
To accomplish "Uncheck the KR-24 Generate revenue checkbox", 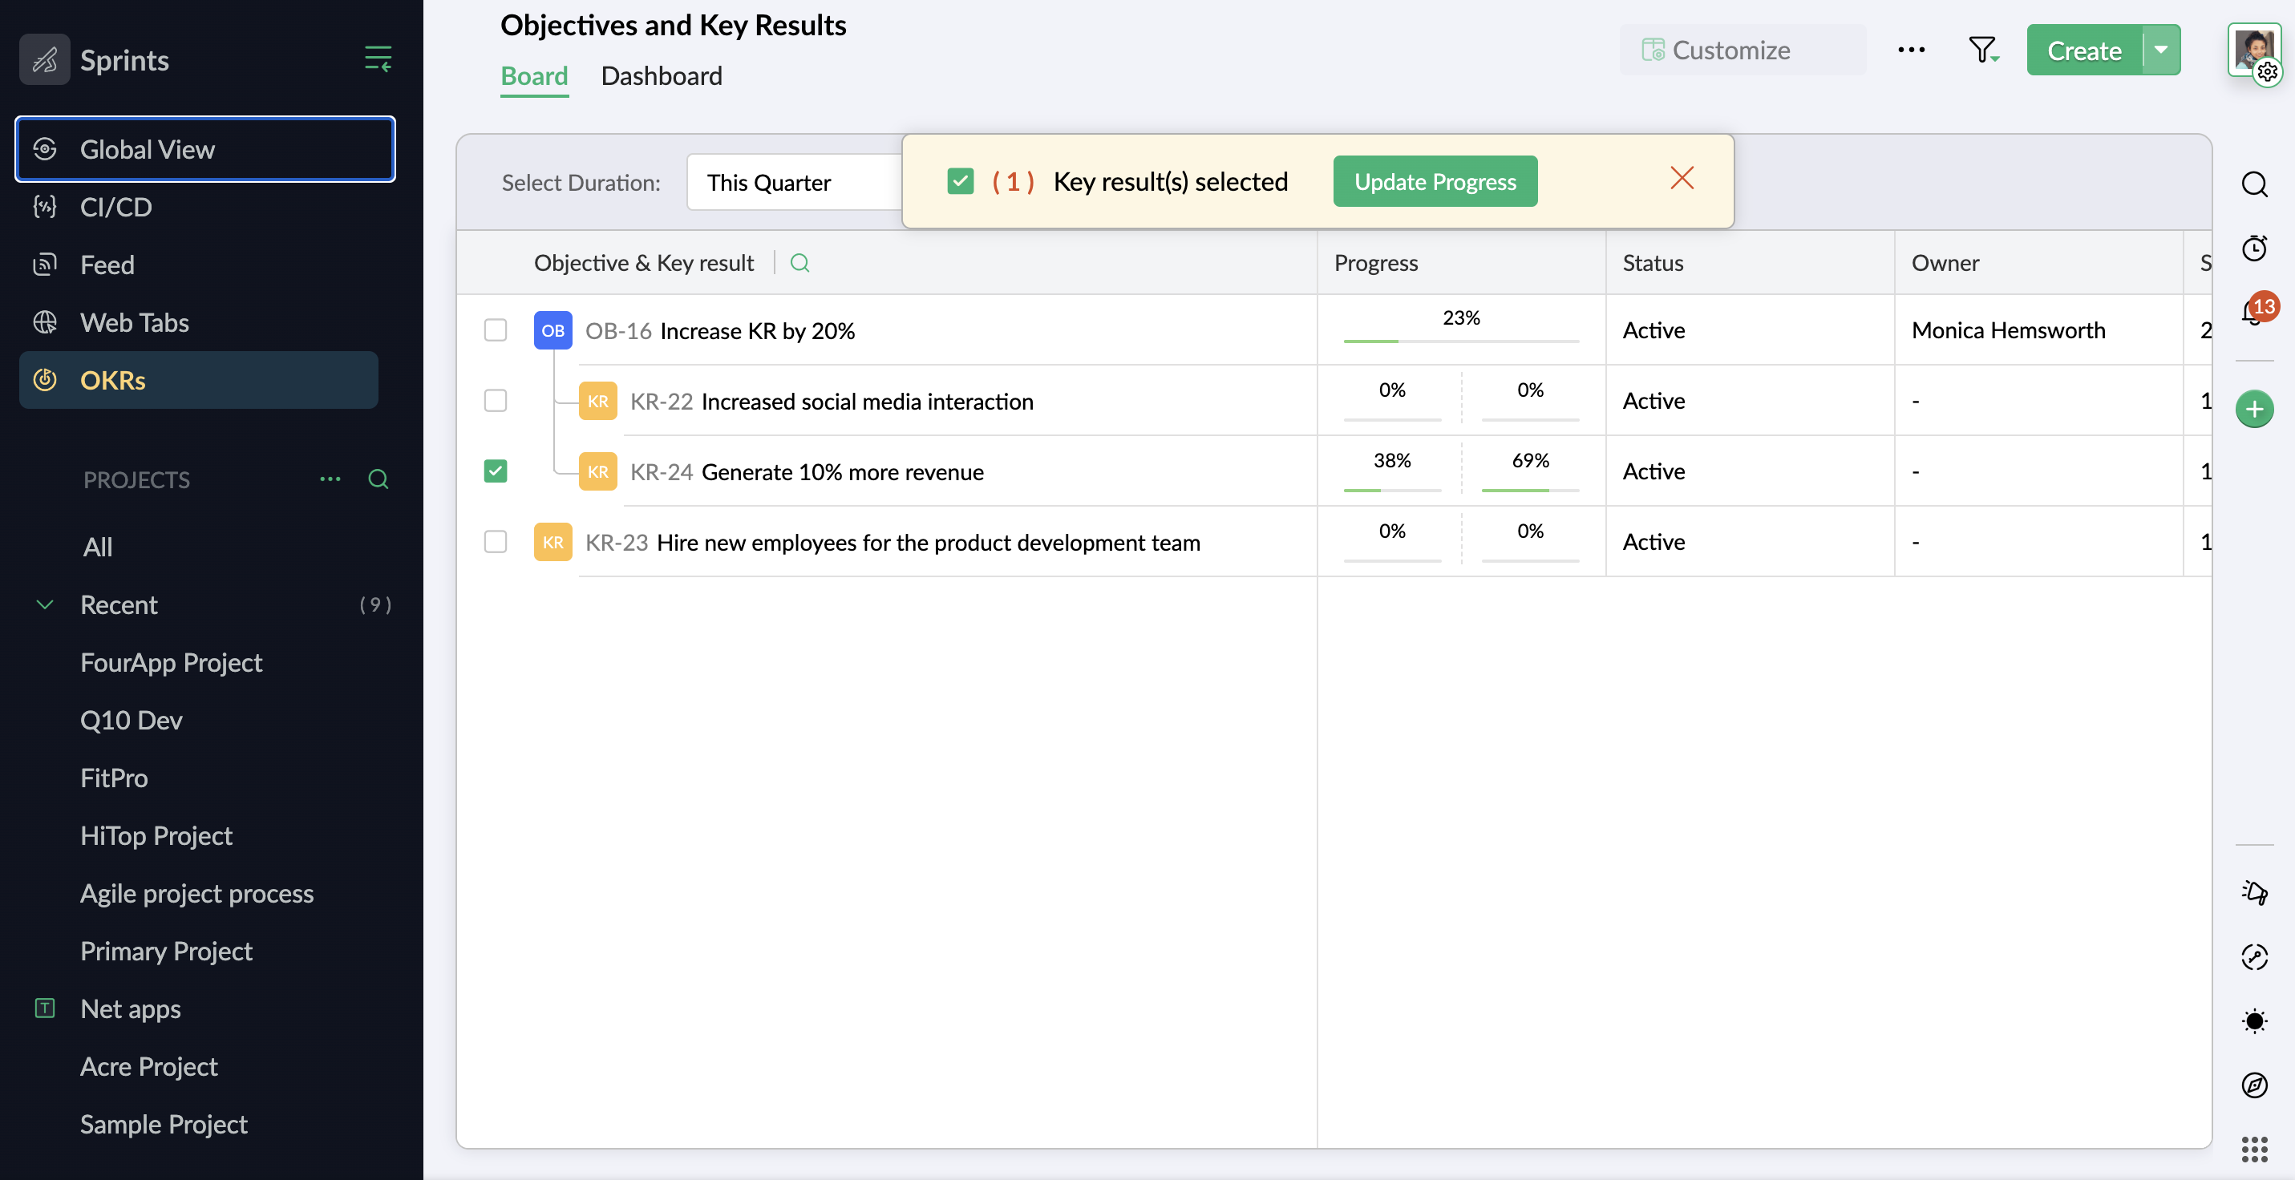I will (x=496, y=471).
